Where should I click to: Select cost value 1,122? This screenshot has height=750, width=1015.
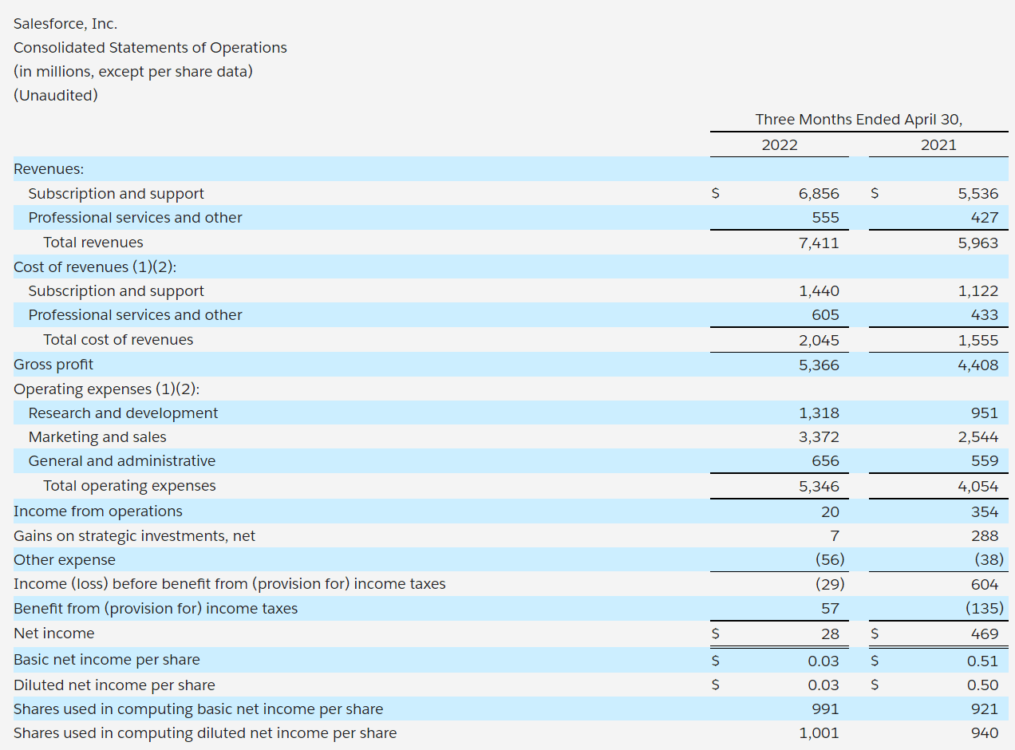coord(978,291)
